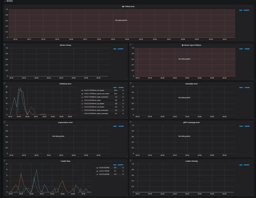Click color swatch of 10.0.0.7:20180 in Leader drop

(97, 171)
